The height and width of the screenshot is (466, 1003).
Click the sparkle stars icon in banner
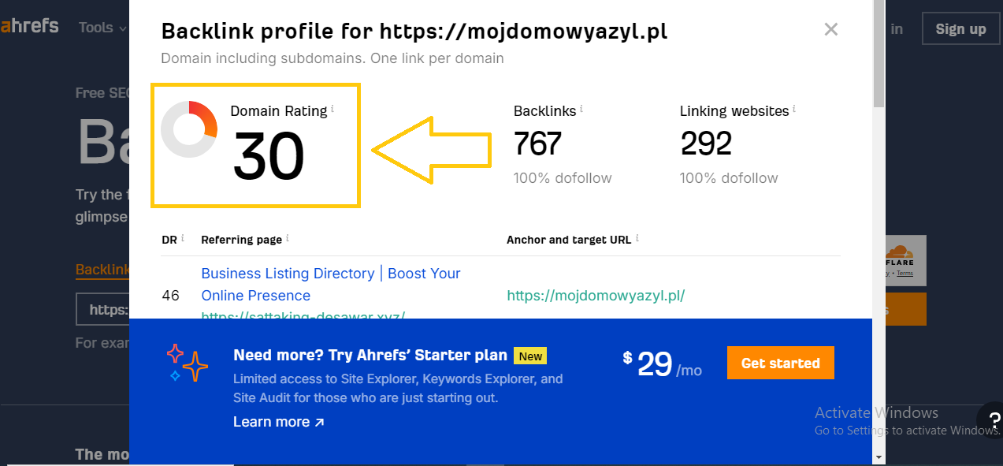coord(188,363)
